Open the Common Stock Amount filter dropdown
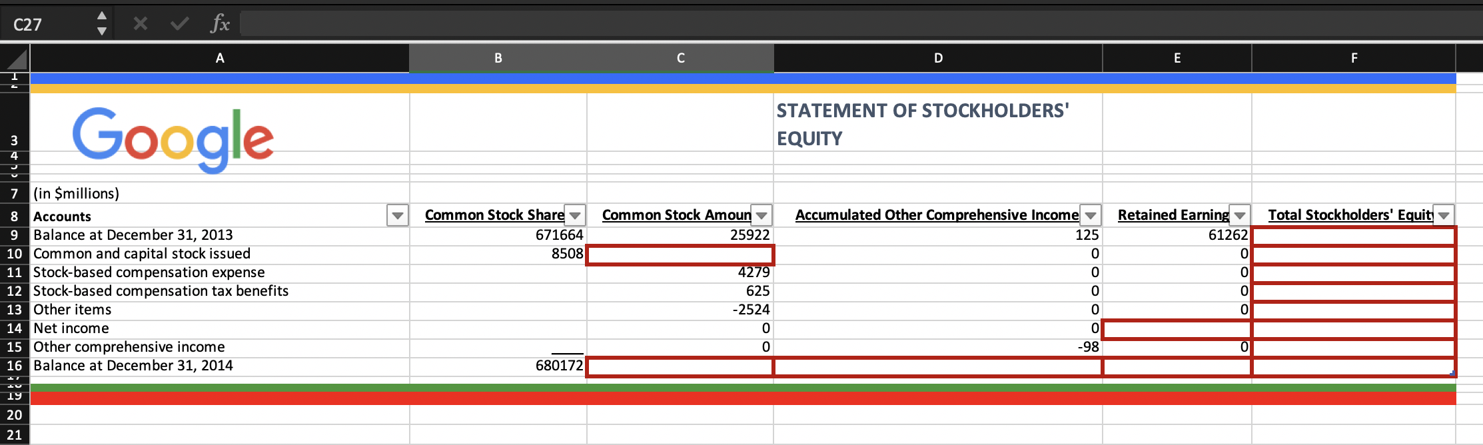The width and height of the screenshot is (1483, 445). coord(761,216)
